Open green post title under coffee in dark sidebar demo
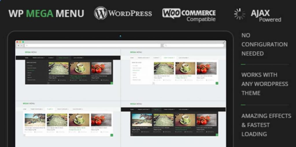Viewport: 296px width, 147px height. click(x=78, y=77)
